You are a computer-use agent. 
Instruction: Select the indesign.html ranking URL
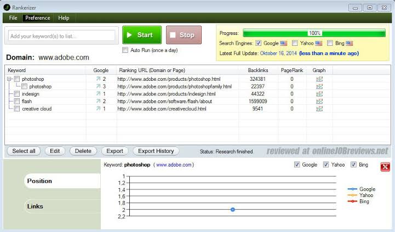[x=167, y=94]
